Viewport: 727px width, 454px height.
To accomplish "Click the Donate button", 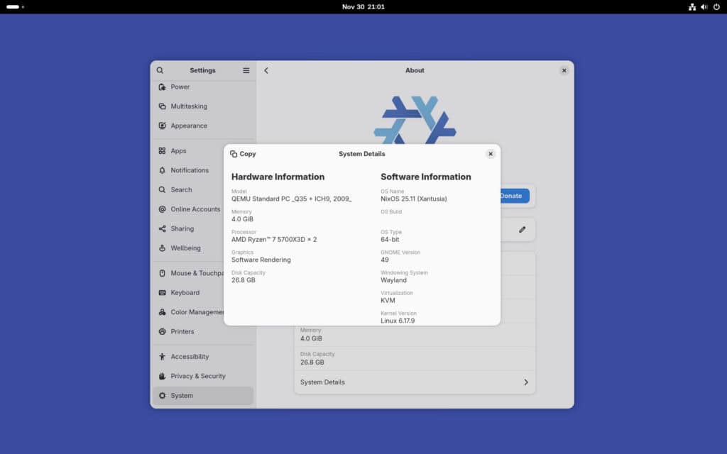I will click(512, 196).
